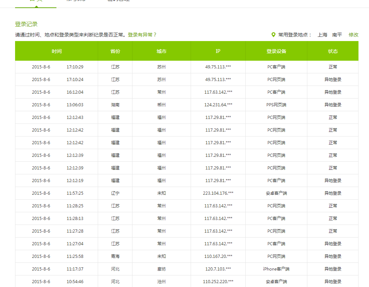Select the 上海 common login location

coord(322,35)
